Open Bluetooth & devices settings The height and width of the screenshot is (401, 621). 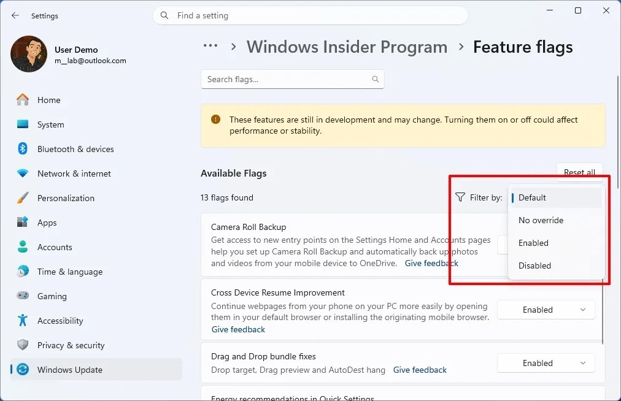click(x=75, y=149)
